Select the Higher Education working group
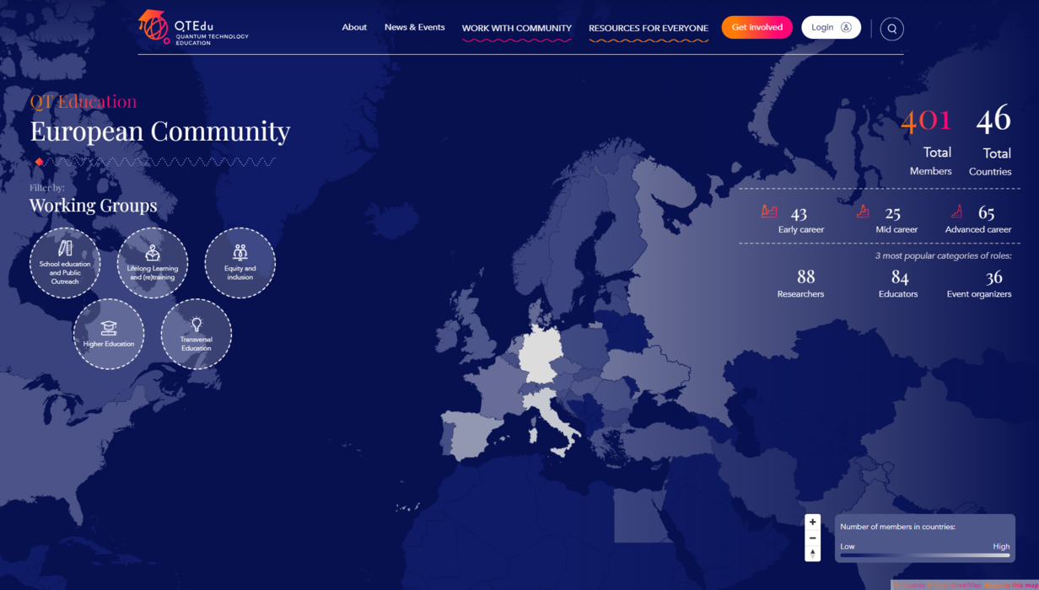1039x590 pixels. click(x=109, y=334)
